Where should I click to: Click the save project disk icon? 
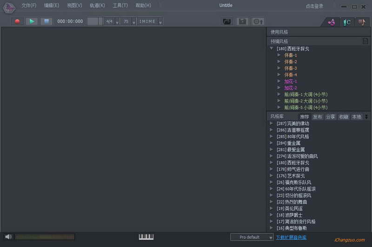tap(242, 21)
